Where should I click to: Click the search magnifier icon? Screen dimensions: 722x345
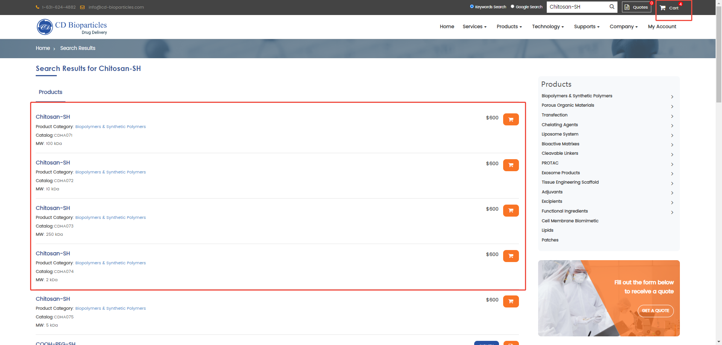click(x=612, y=7)
